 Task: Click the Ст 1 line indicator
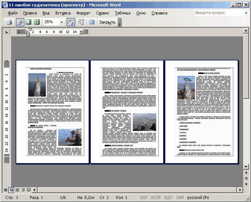click(x=104, y=197)
